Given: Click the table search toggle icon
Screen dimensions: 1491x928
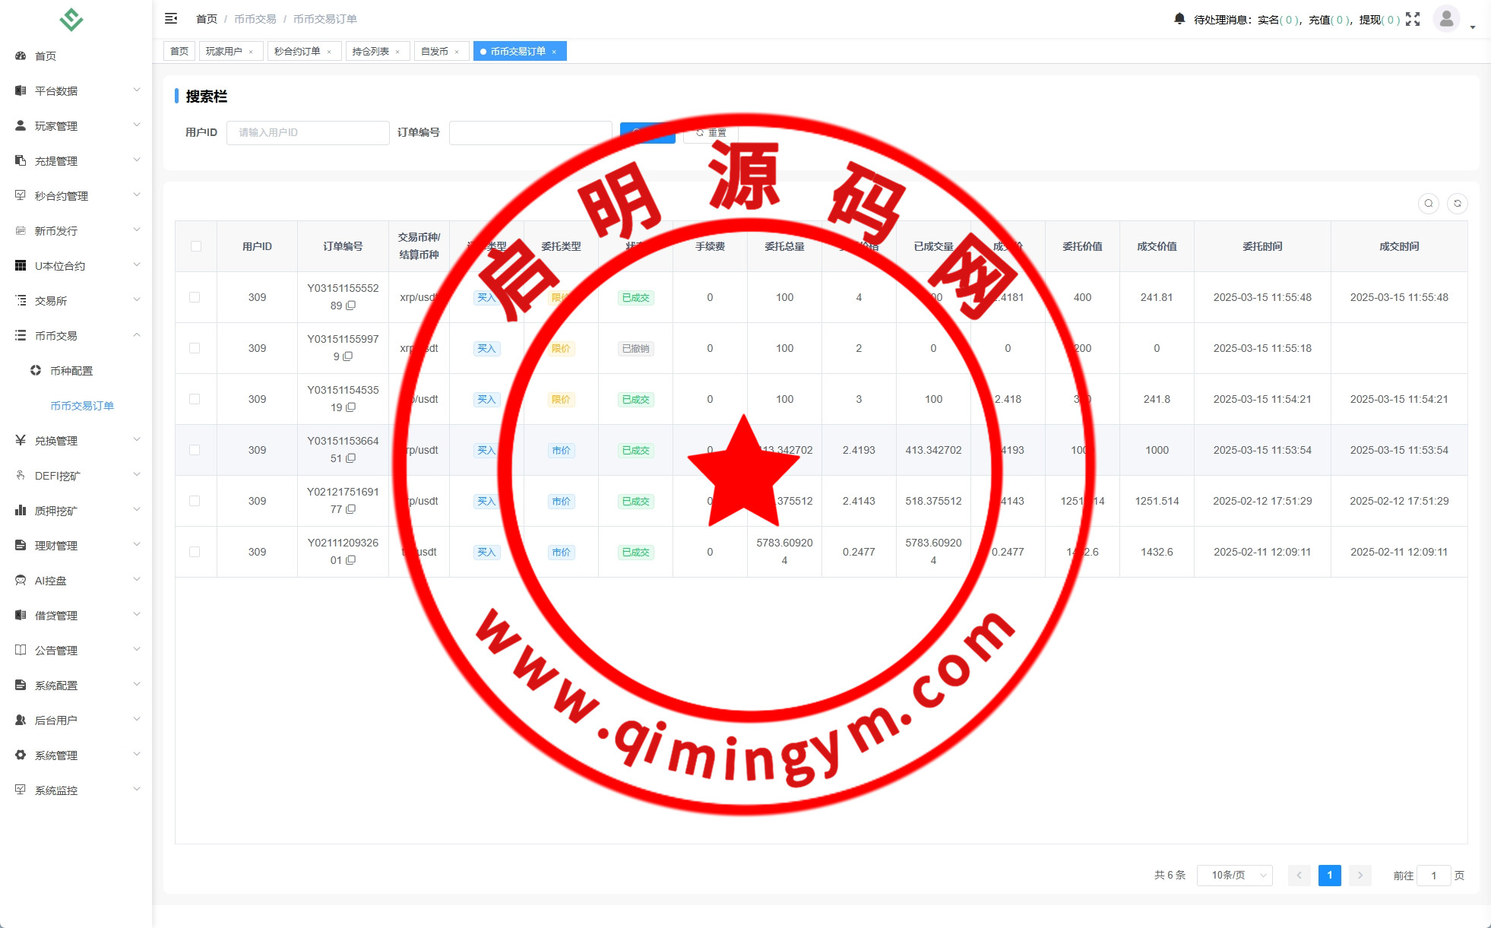Looking at the screenshot, I should point(1428,204).
